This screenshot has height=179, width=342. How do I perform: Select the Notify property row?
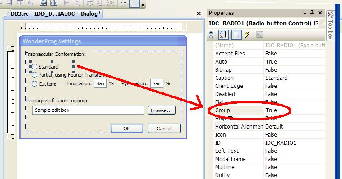(x=269, y=175)
